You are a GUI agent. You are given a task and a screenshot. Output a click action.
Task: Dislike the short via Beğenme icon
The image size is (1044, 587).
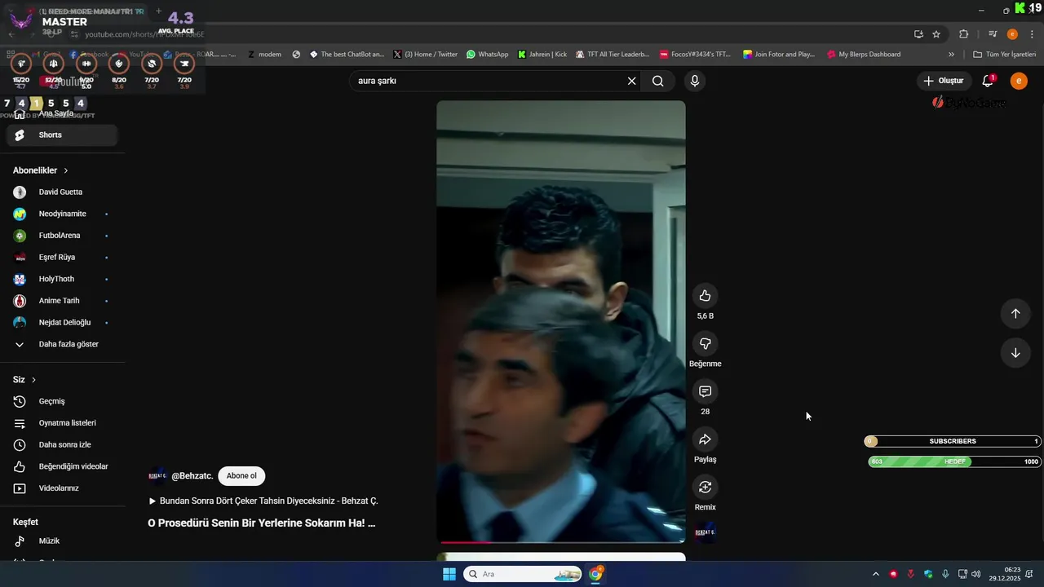pos(705,343)
